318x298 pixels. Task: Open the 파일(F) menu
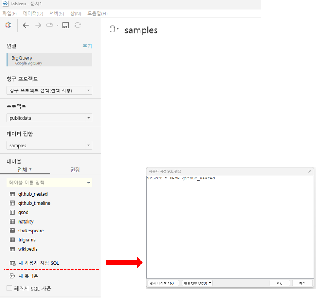tap(9, 14)
